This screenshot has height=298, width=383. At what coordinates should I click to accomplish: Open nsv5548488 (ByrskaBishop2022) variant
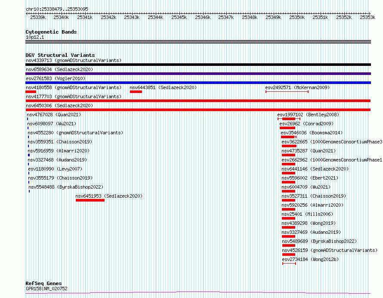pos(66,187)
